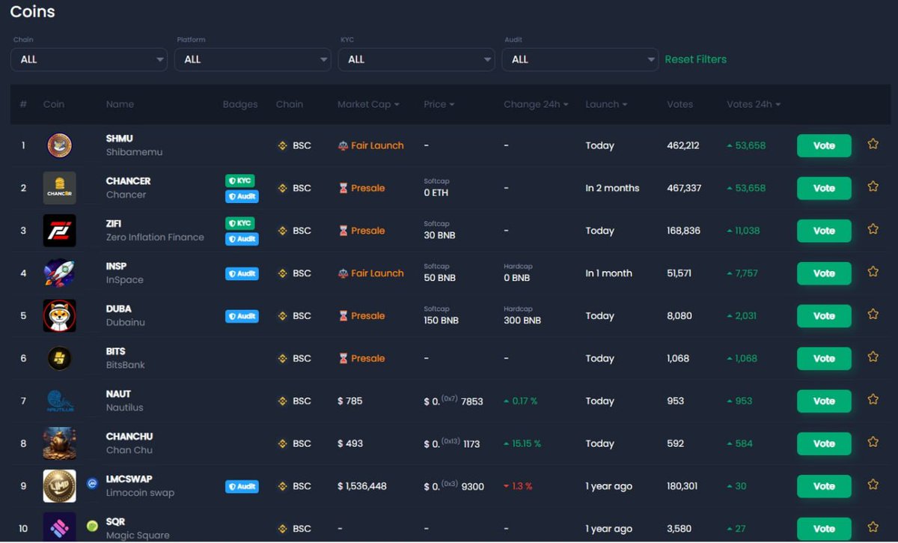Cast a vote for BITS BitsBank

click(x=824, y=359)
